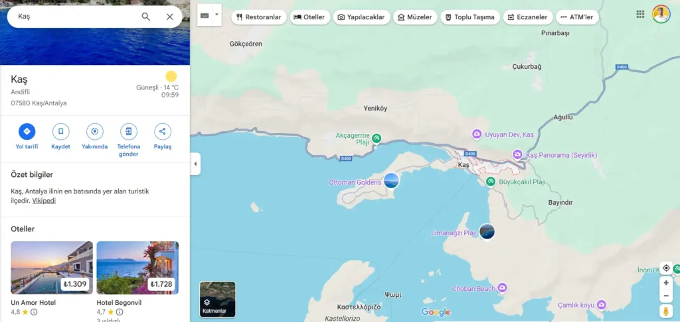Filter map by Restoranlar
The image size is (680, 322).
[x=259, y=17]
